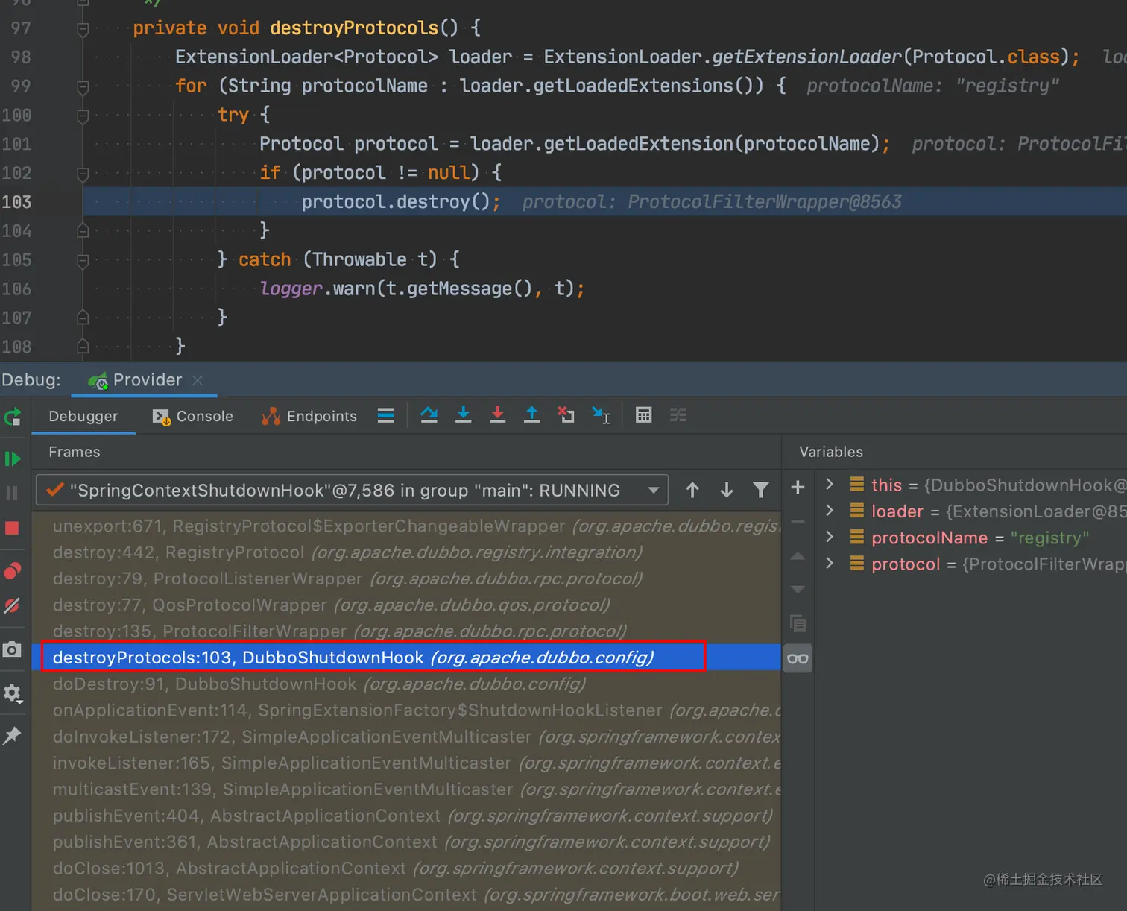This screenshot has height=911, width=1127.
Task: Step into the method call
Action: 463,415
